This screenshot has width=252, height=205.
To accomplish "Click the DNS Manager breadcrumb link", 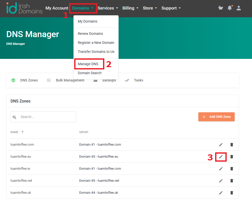I will click(16, 44).
